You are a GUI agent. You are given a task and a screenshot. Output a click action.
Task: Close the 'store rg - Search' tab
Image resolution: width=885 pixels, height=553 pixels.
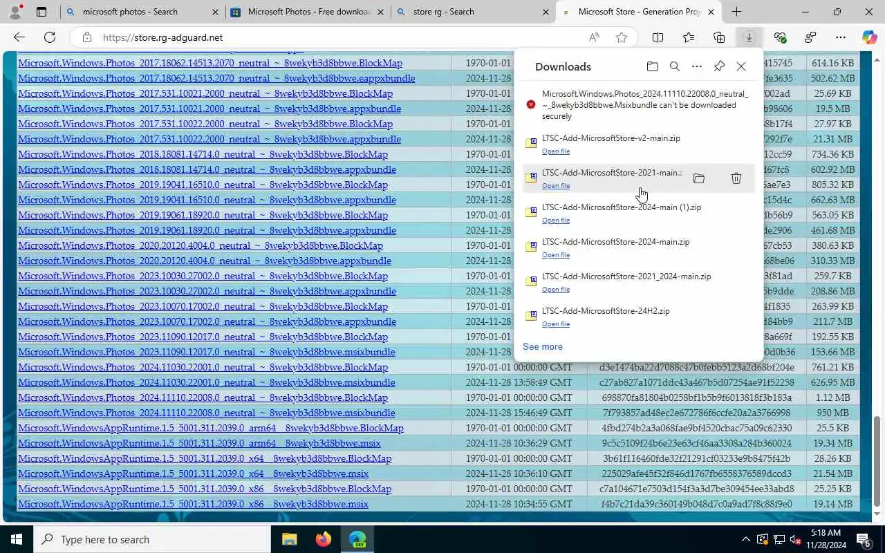coord(546,12)
